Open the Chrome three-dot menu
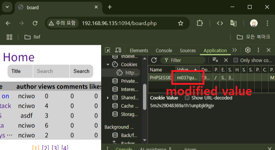The height and width of the screenshot is (150, 275). pyautogui.click(x=267, y=23)
